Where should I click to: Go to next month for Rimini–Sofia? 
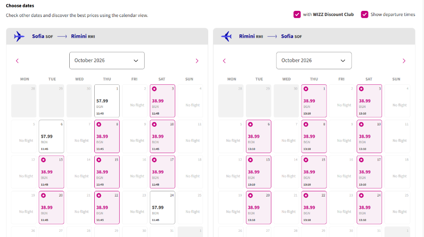(404, 61)
